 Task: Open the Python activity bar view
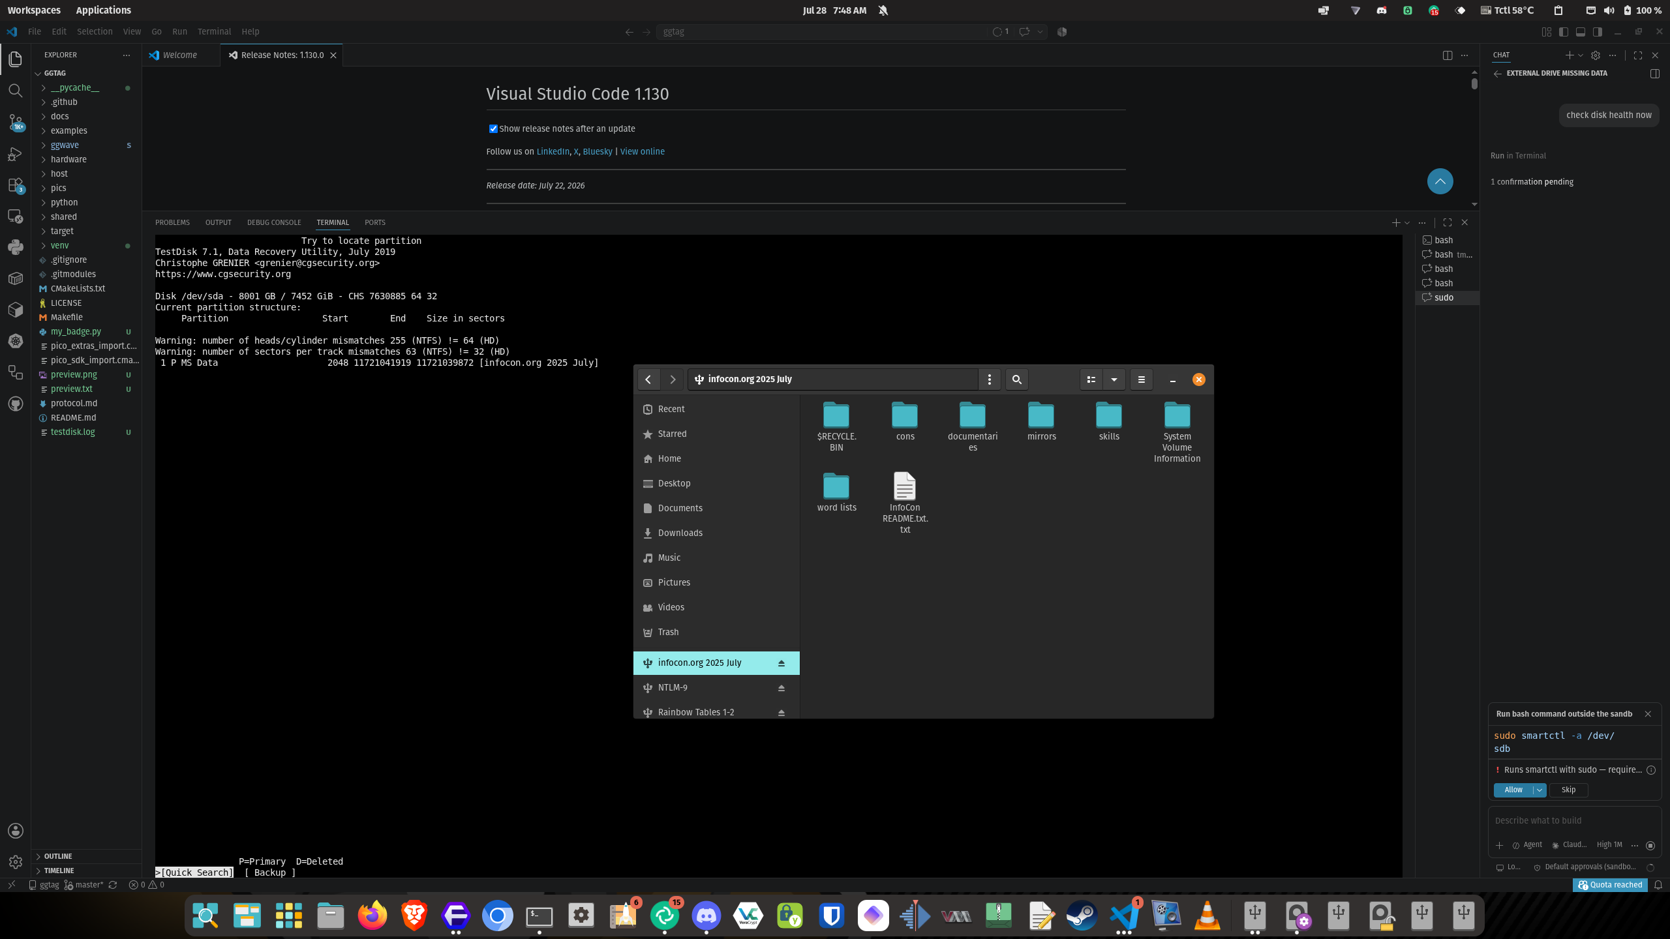(16, 247)
